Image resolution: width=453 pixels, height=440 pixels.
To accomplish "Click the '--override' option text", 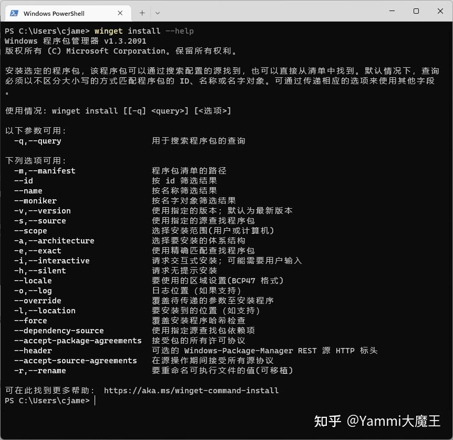I will (x=38, y=301).
